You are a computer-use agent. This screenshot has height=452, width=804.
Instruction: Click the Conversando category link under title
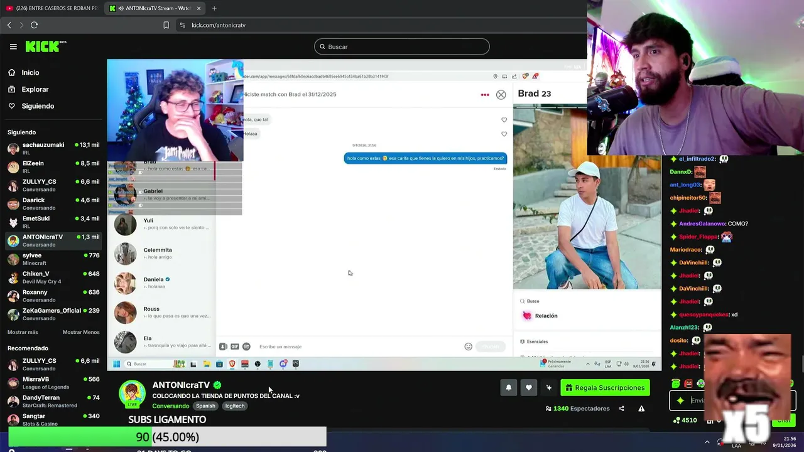(170, 406)
